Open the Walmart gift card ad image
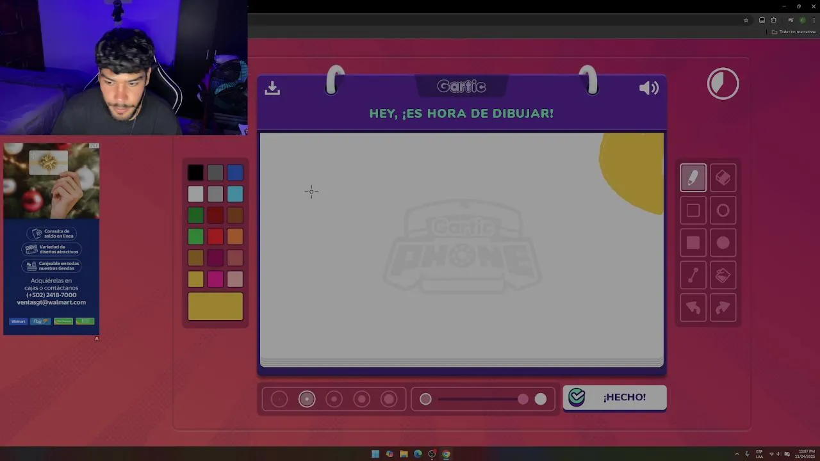 click(x=51, y=181)
